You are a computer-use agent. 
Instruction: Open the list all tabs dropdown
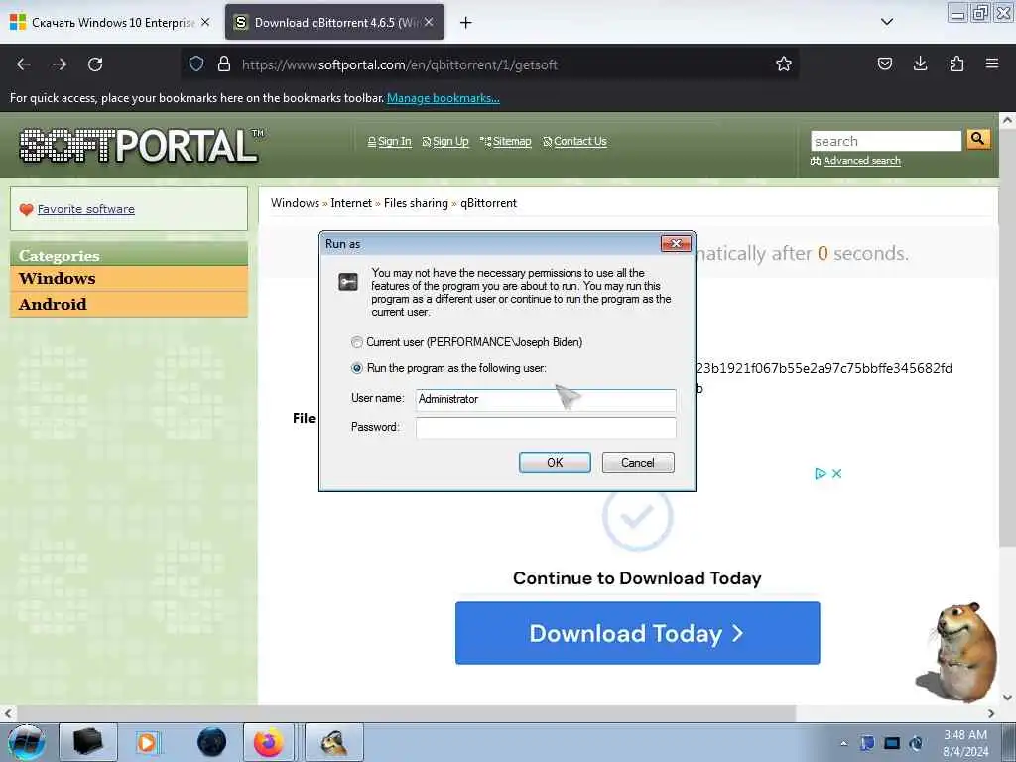pos(887,22)
